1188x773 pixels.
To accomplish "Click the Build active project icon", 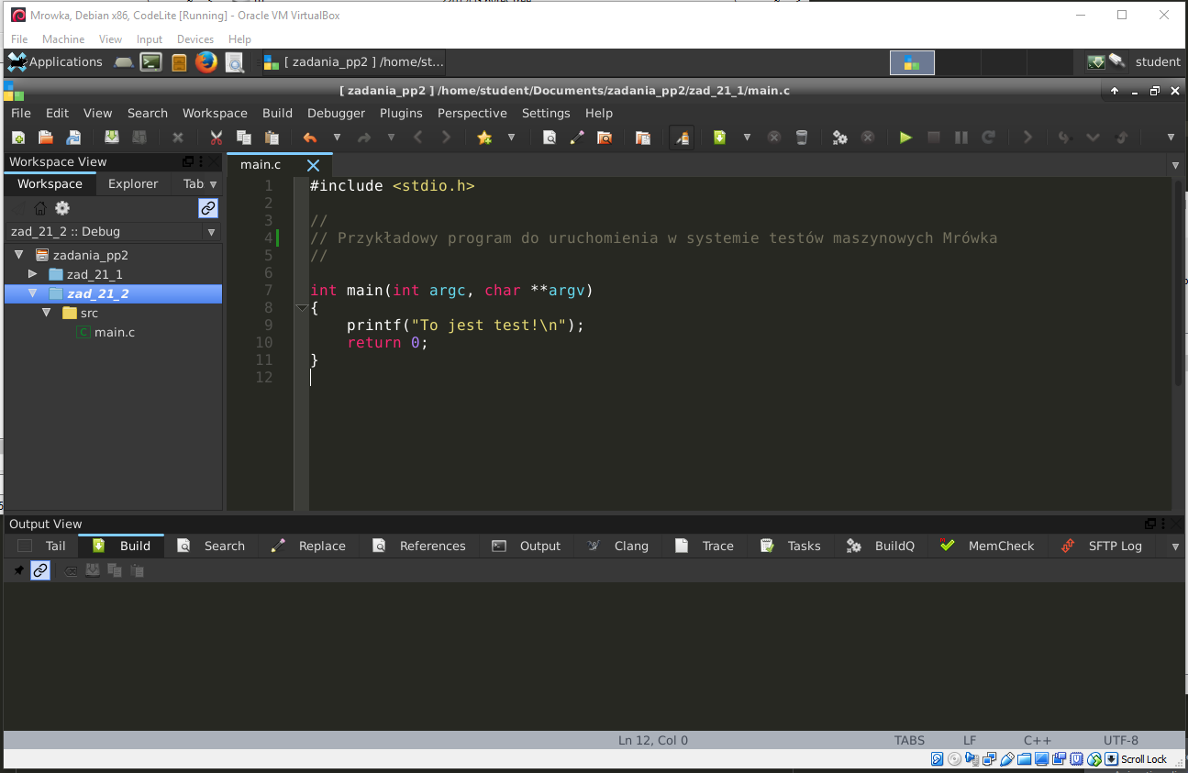I will pos(720,138).
